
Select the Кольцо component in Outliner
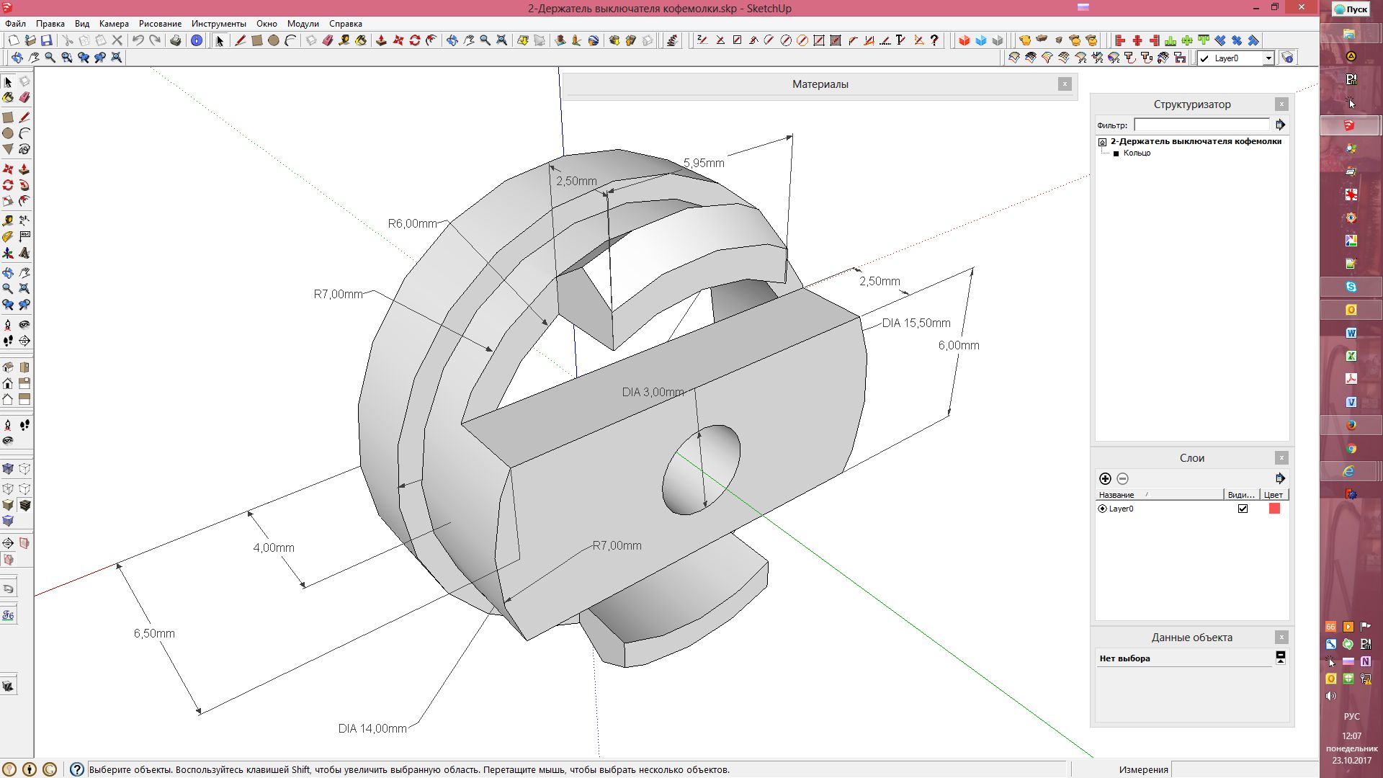[x=1136, y=153]
